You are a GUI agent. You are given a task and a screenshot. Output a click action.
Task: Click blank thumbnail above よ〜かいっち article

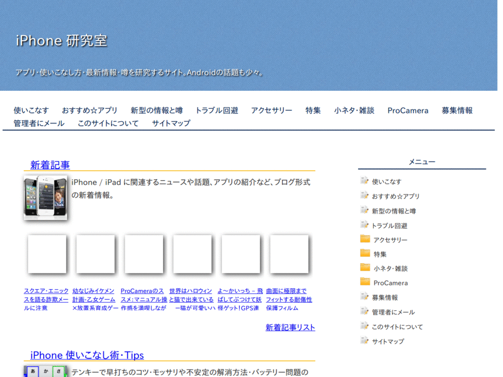241,254
